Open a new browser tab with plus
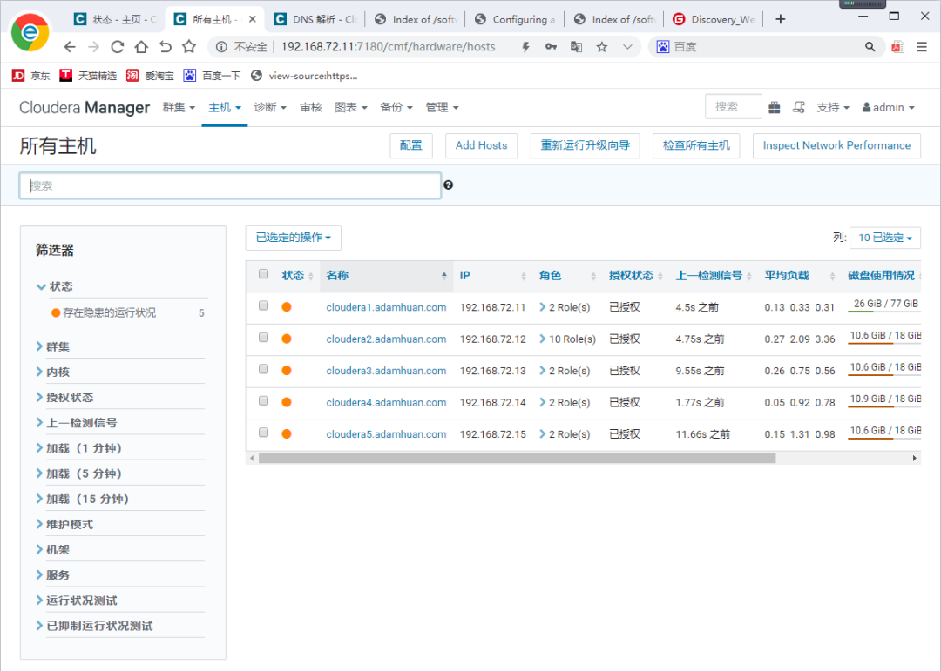941x671 pixels. (x=780, y=19)
